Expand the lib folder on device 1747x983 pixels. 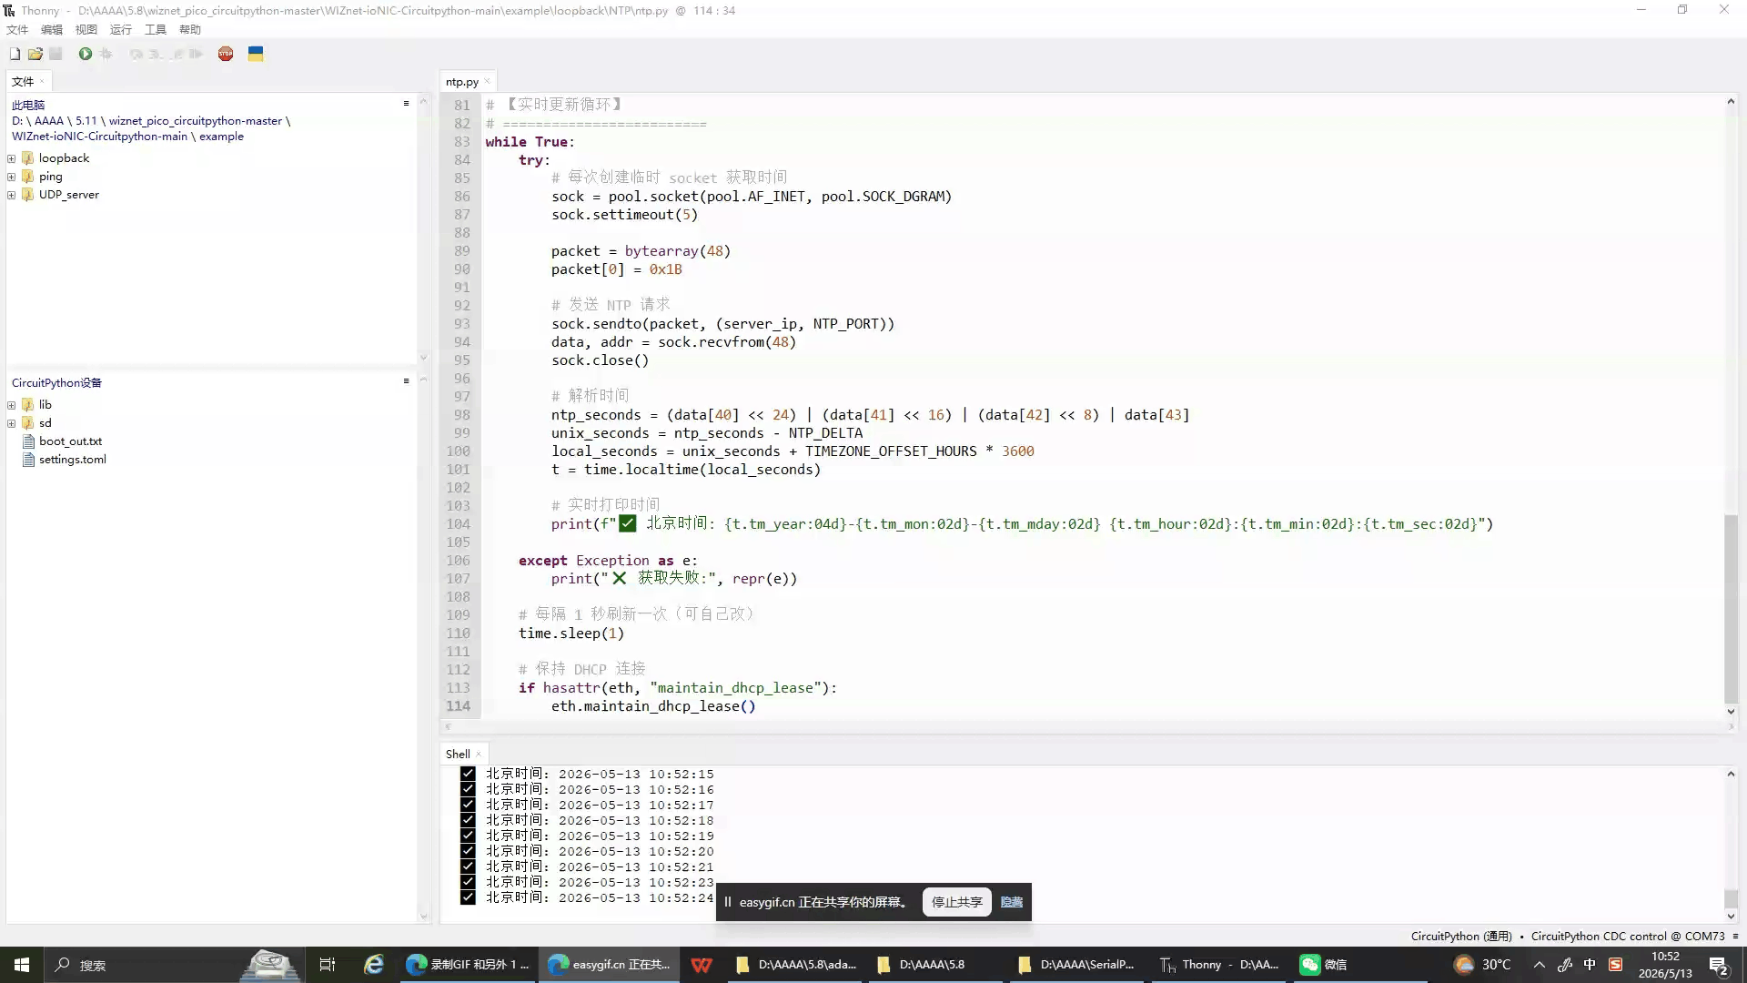coord(11,405)
